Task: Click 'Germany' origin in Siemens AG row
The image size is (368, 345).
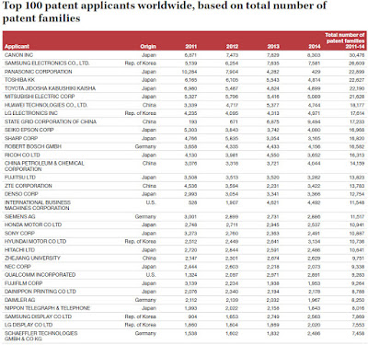Action: point(145,216)
